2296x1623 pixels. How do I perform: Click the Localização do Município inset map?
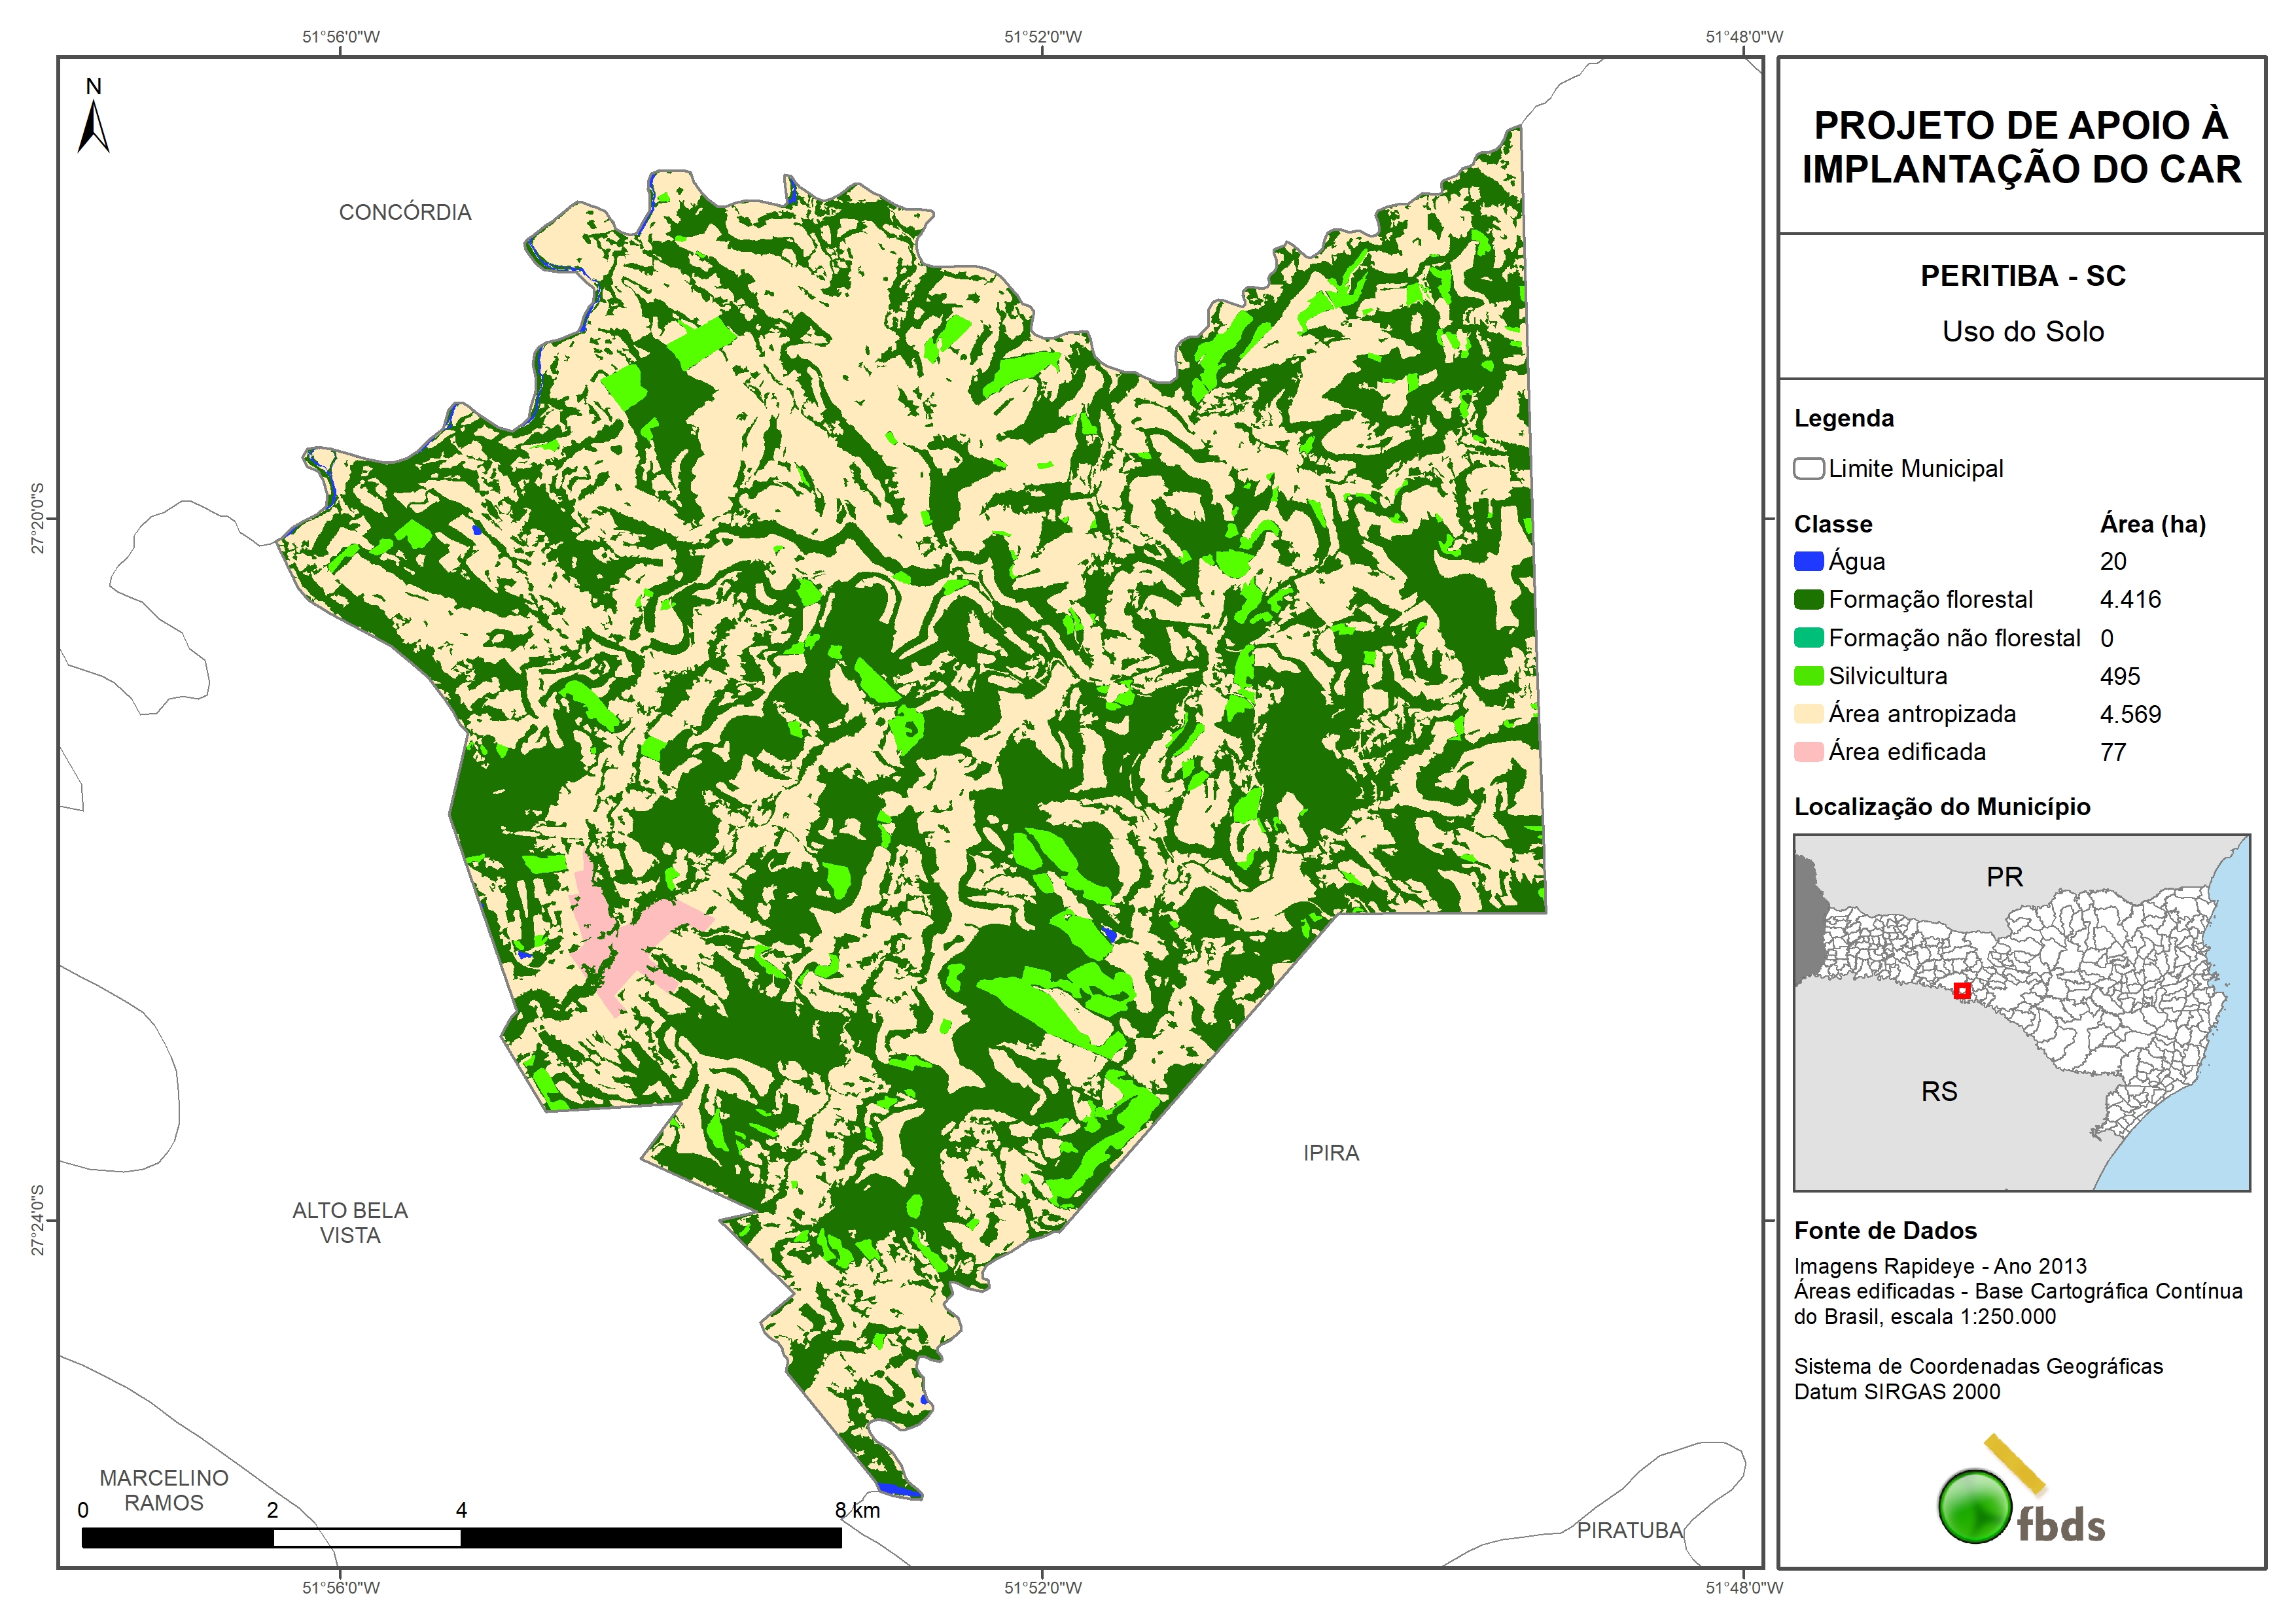(x=2021, y=1012)
